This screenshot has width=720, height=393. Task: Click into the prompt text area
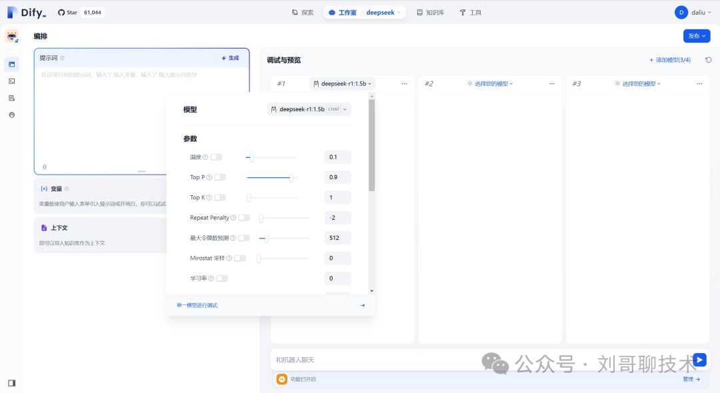click(142, 115)
